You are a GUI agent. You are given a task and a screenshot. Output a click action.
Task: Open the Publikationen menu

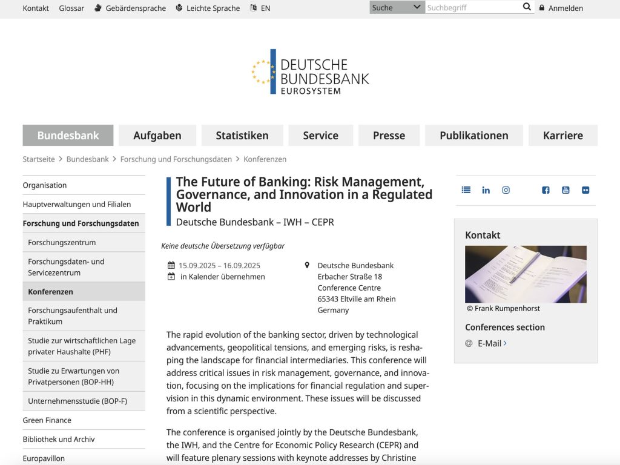(x=474, y=136)
